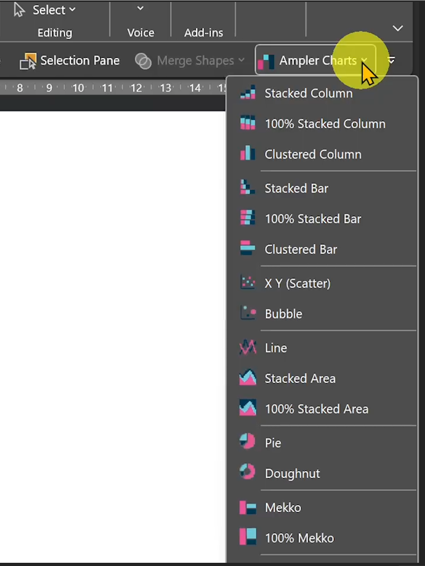This screenshot has width=425, height=566.
Task: Click the Line chart icon
Action: coord(248,347)
